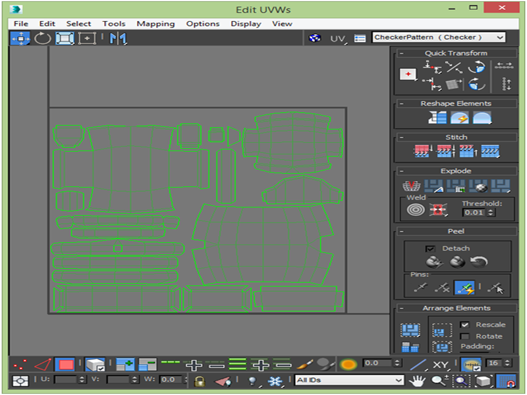Click the soft selection falloff value field
The width and height of the screenshot is (527, 395).
(x=377, y=363)
